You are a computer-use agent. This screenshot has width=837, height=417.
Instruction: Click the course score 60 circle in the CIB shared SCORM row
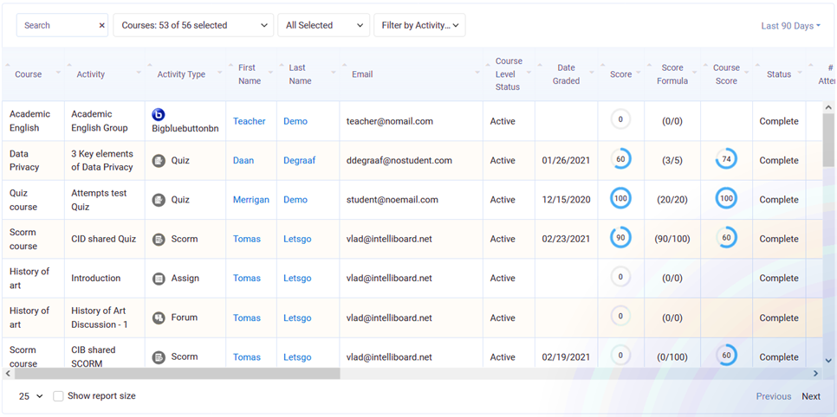point(726,356)
